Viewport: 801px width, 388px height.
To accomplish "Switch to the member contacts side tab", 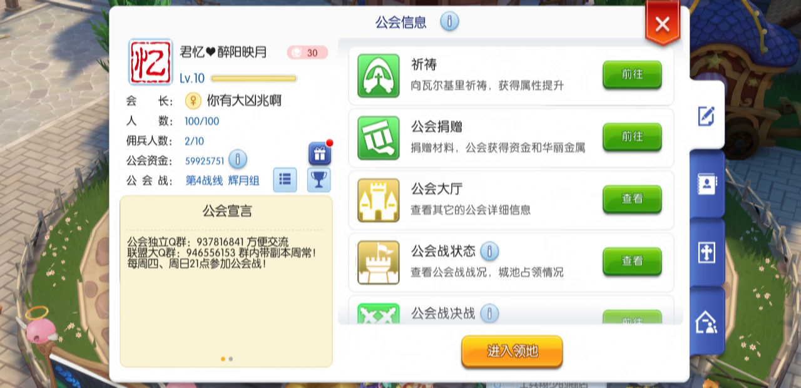I will coord(707,184).
